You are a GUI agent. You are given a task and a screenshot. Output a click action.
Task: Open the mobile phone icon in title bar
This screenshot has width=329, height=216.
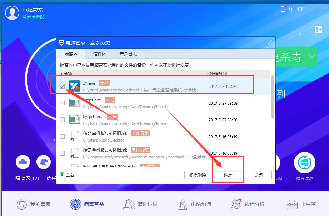283,9
